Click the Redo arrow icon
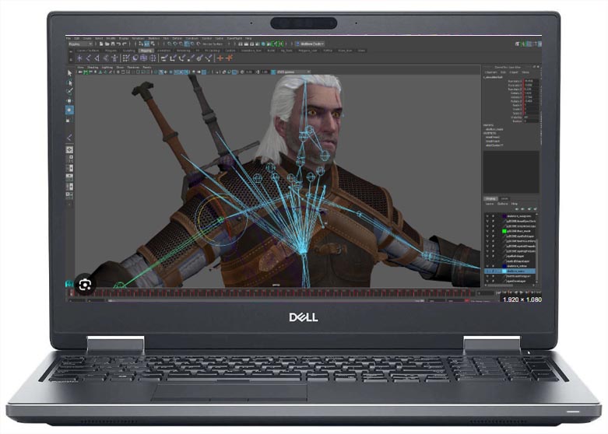Image resolution: width=608 pixels, height=434 pixels. [x=125, y=44]
